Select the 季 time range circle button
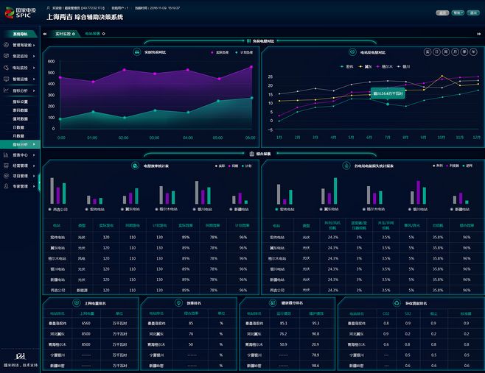Screen dimensions: 485x373 coord(464,52)
